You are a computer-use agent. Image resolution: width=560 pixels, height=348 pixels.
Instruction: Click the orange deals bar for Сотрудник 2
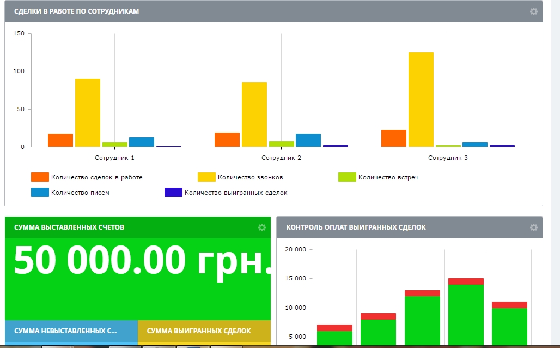pos(227,140)
